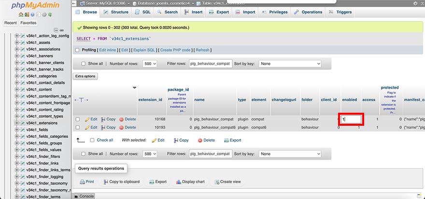
Task: Open upper Number of rows dropdown
Action: click(x=150, y=64)
